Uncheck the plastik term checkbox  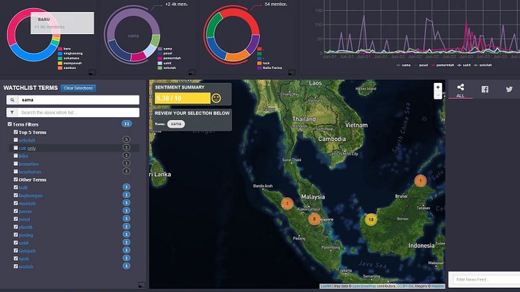click(15, 226)
